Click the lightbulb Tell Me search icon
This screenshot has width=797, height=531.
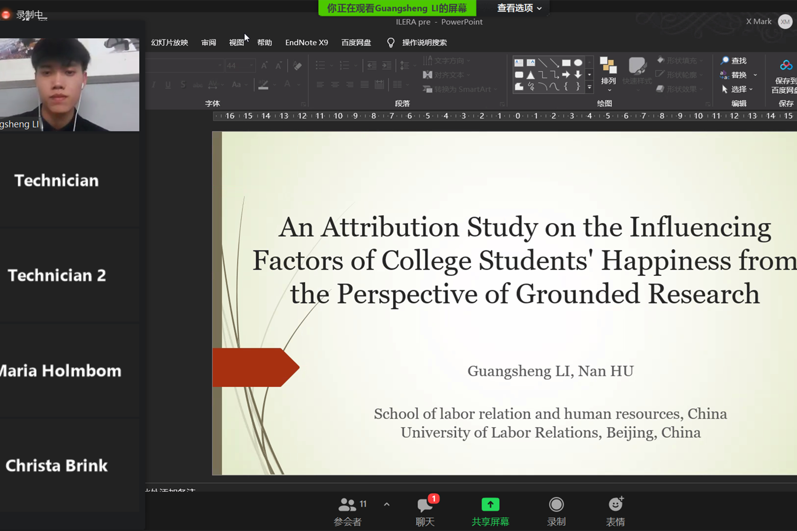391,43
